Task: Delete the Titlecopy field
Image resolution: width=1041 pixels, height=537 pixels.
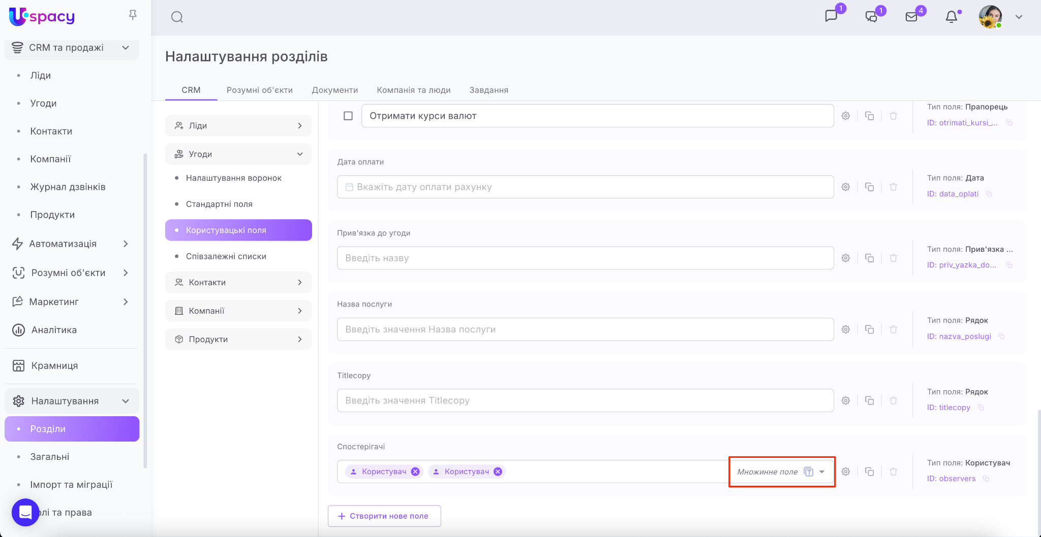Action: (893, 400)
